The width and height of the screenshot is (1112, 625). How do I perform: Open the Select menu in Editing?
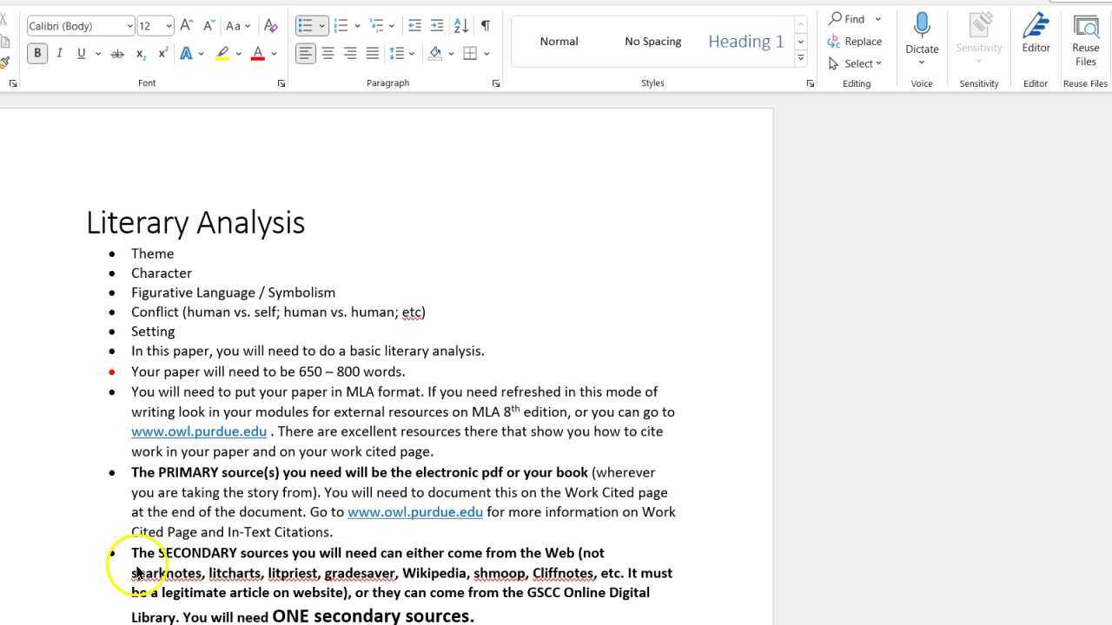coord(857,62)
